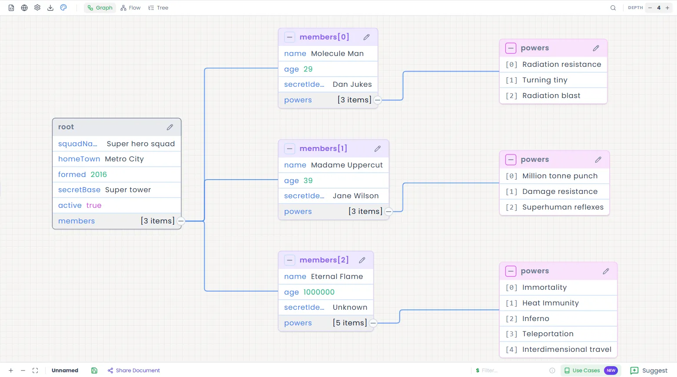This screenshot has width=677, height=377.
Task: Click Share Document link
Action: tap(134, 370)
